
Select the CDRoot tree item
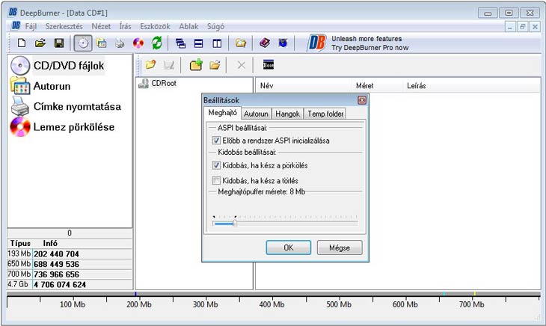(x=163, y=83)
